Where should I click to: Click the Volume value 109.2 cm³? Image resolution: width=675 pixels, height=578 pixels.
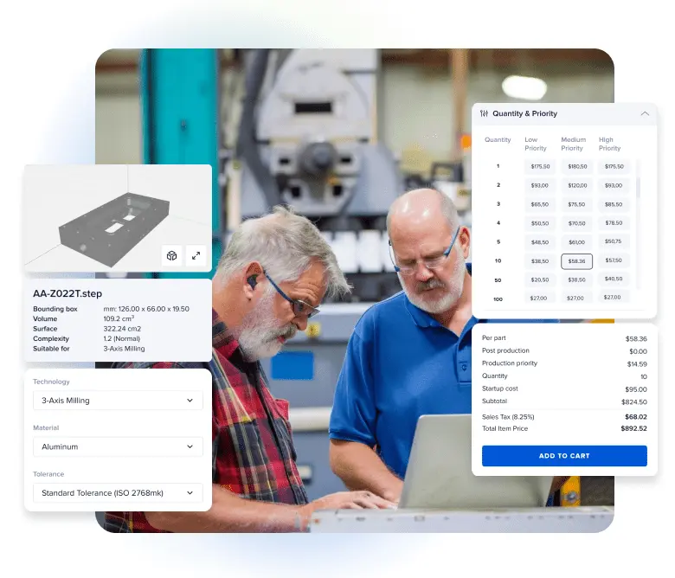119,319
